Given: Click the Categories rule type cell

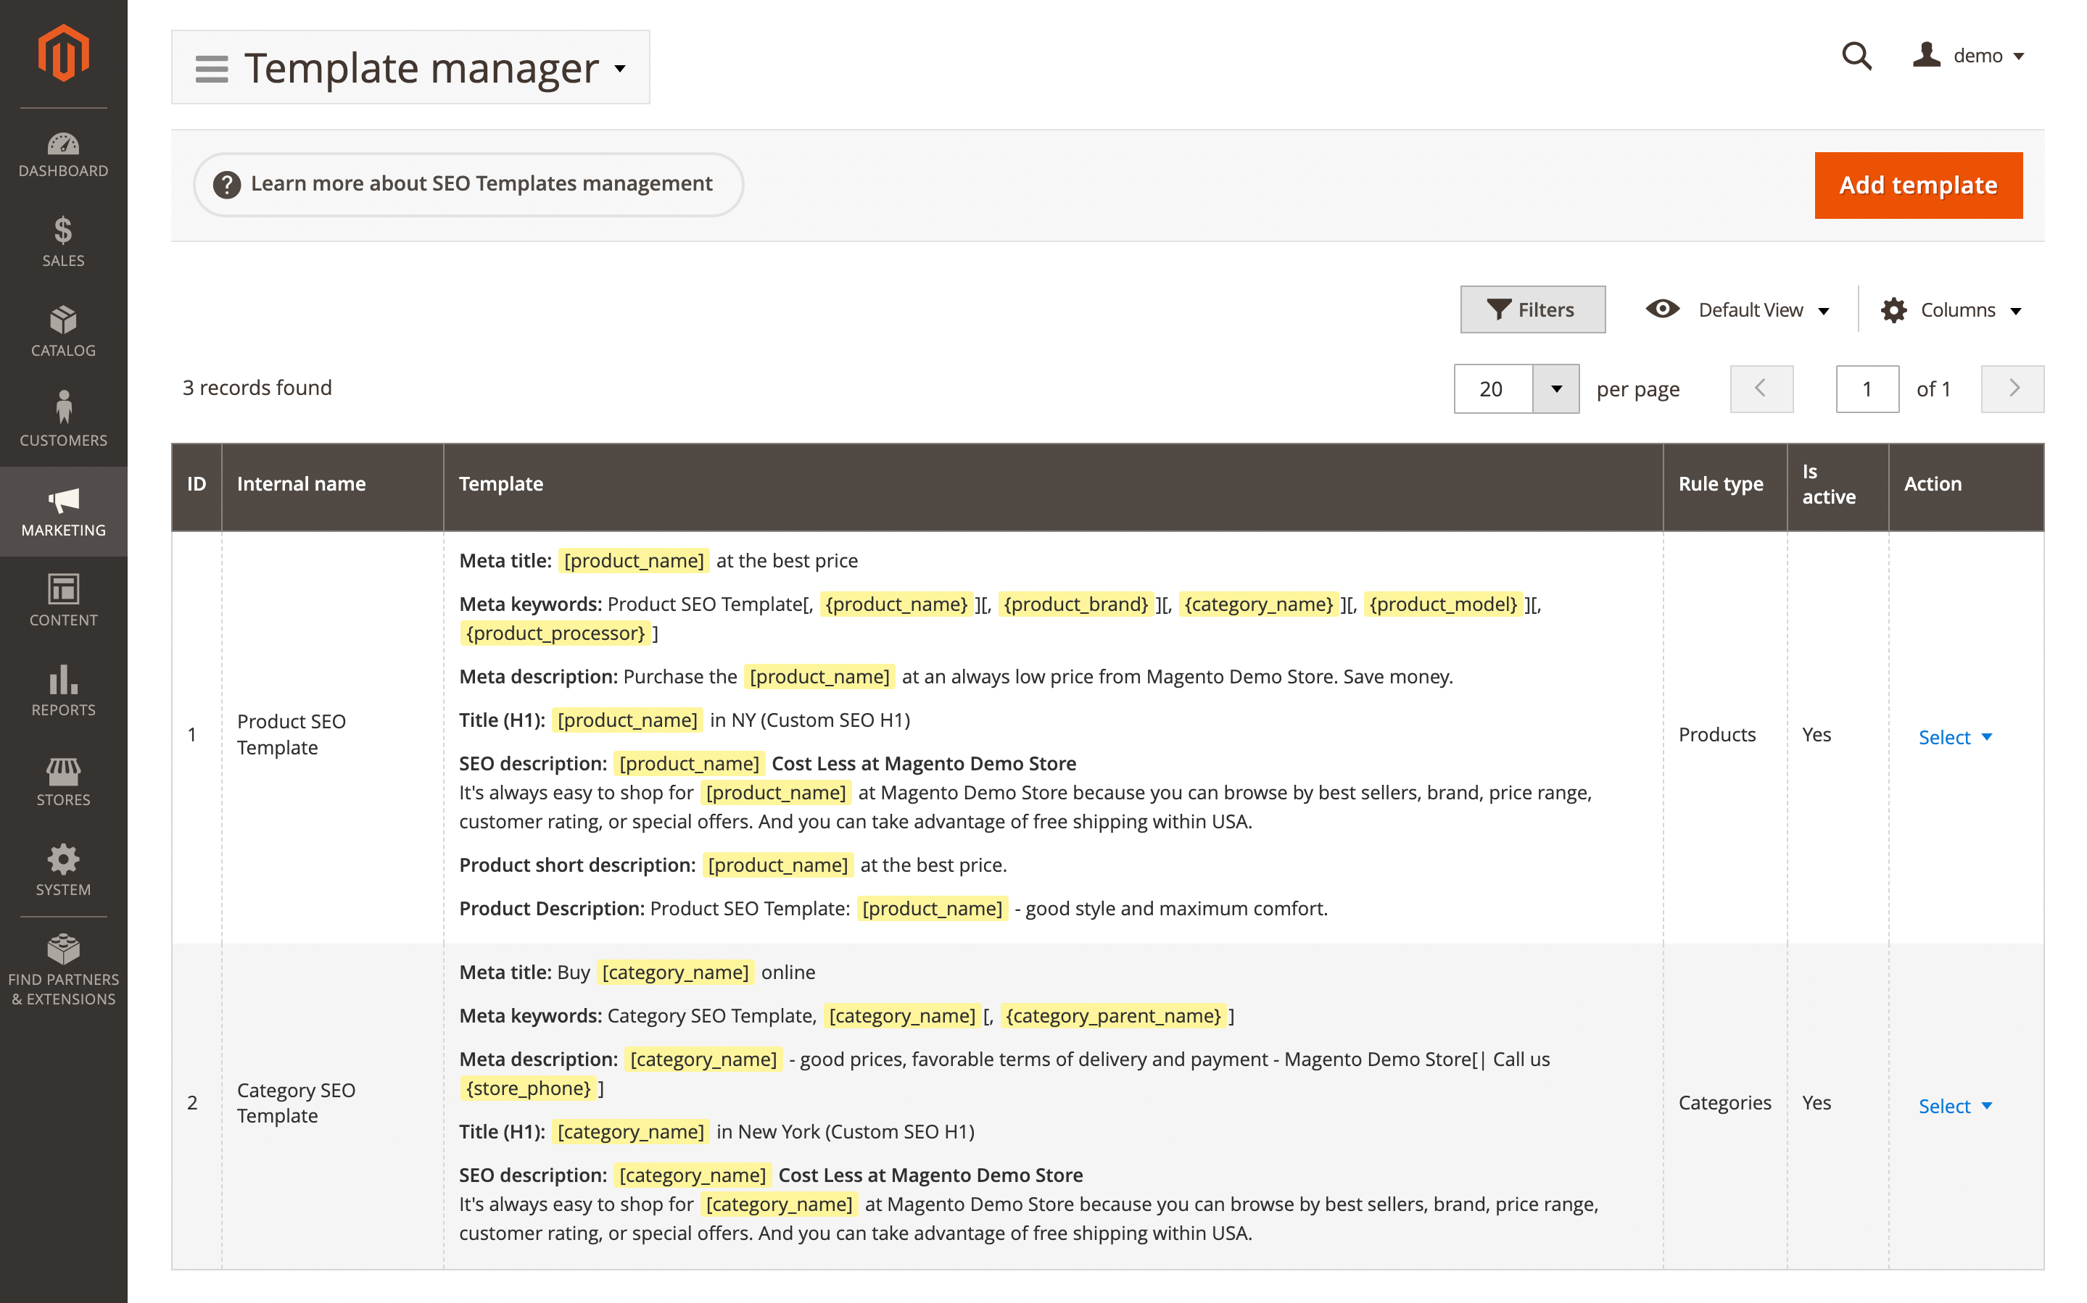Looking at the screenshot, I should 1724,1106.
